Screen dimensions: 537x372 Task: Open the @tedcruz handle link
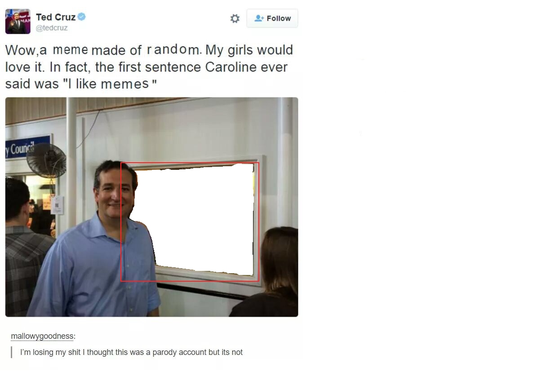[x=52, y=28]
